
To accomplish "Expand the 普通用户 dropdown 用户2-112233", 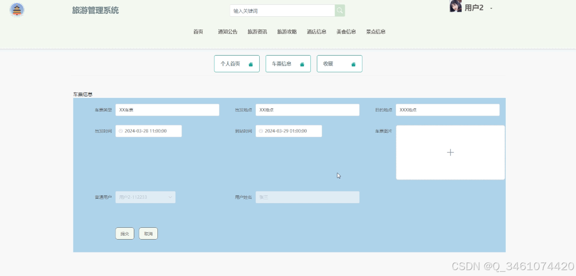I will pyautogui.click(x=146, y=197).
